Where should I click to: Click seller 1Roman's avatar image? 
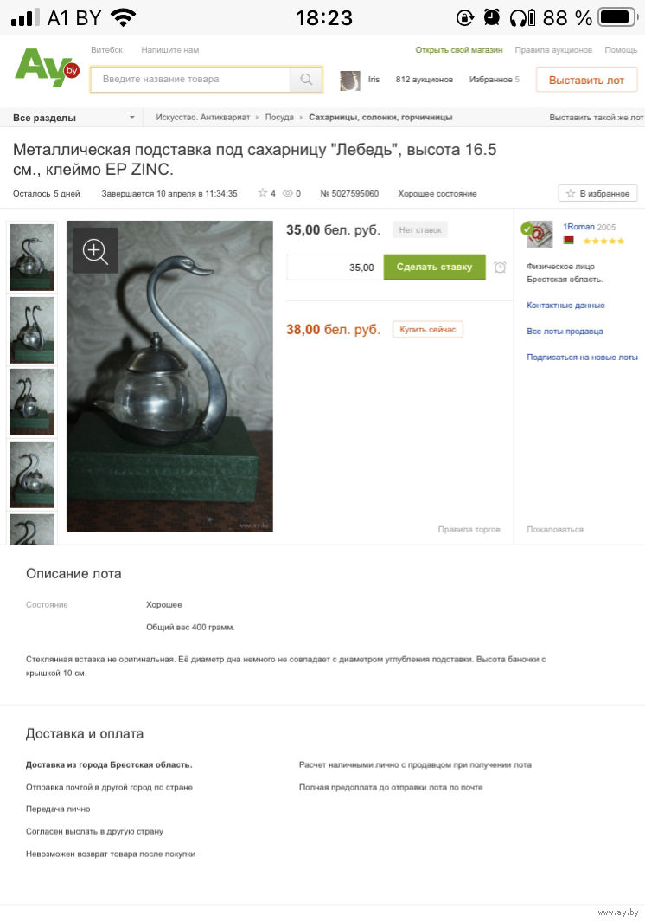pyautogui.click(x=537, y=234)
